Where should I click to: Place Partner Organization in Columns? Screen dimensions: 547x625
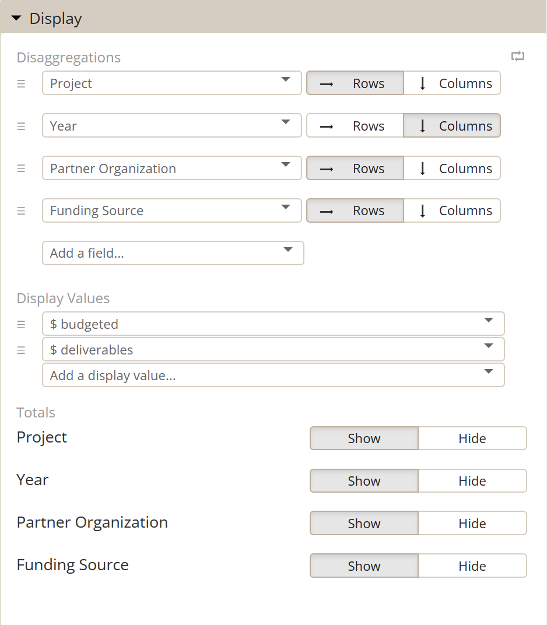click(x=452, y=168)
